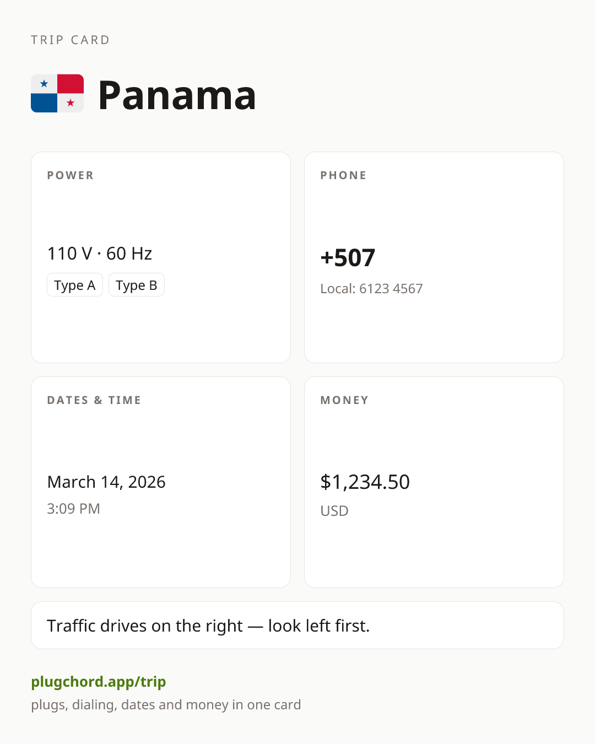This screenshot has width=595, height=744.
Task: Click the plugs, dialing, dates tagline
Action: (x=166, y=705)
